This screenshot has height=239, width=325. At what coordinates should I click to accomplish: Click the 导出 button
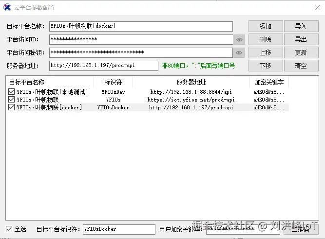pos(301,39)
